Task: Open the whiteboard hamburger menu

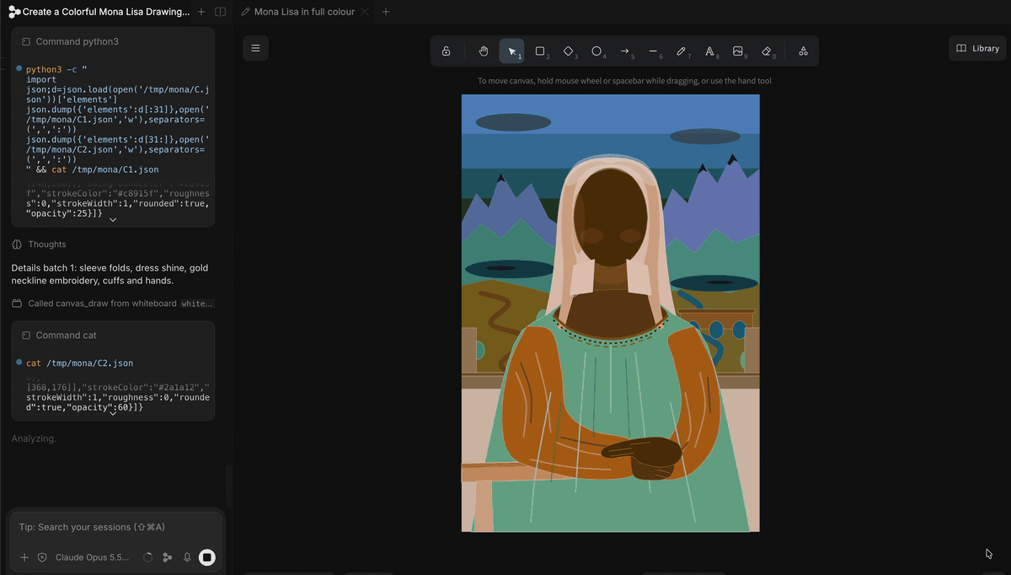Action: click(x=255, y=48)
